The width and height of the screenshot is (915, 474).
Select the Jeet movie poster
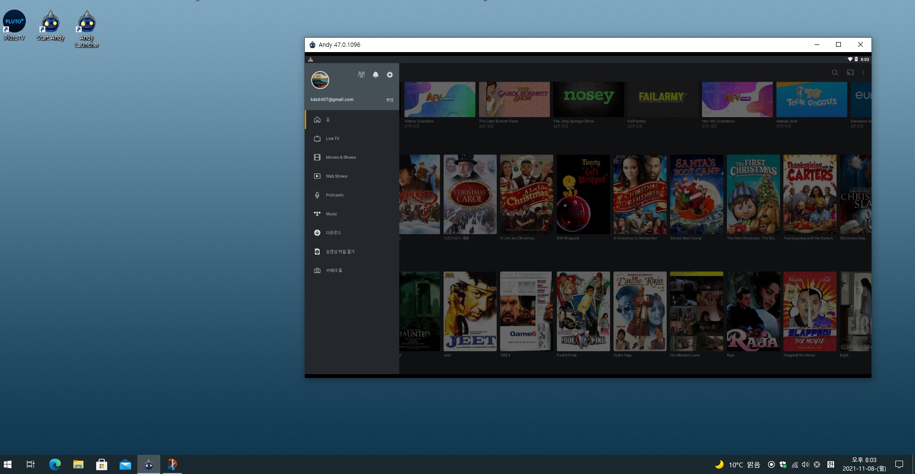pyautogui.click(x=470, y=311)
